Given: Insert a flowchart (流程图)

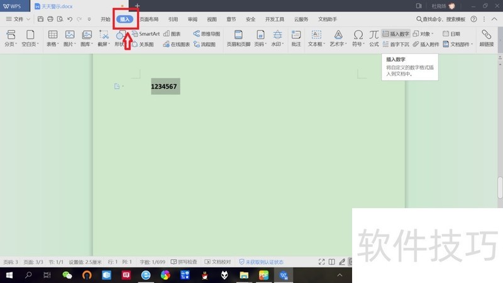Looking at the screenshot, I should pyautogui.click(x=204, y=44).
